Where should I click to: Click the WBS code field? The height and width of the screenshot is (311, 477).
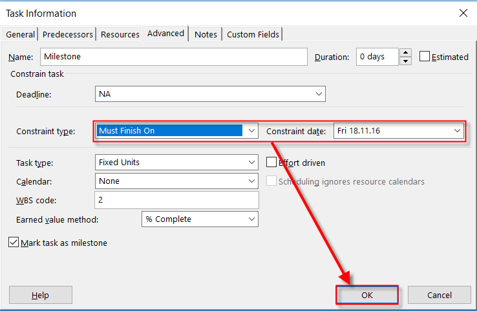[176, 200]
